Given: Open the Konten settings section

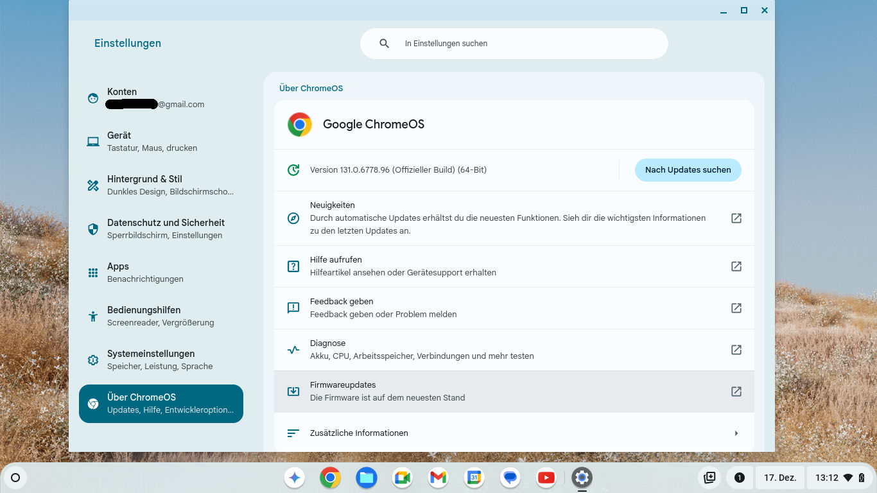Looking at the screenshot, I should [x=161, y=98].
